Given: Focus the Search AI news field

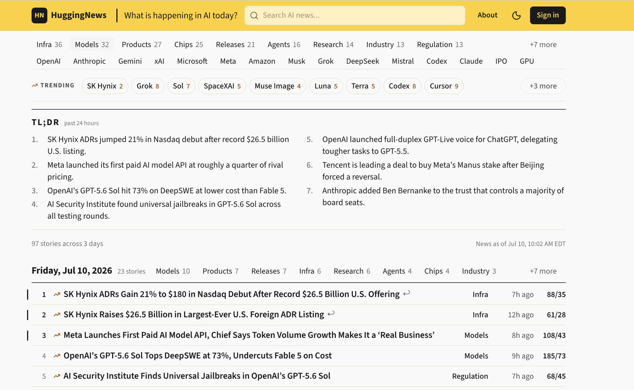Looking at the screenshot, I should pos(355,15).
